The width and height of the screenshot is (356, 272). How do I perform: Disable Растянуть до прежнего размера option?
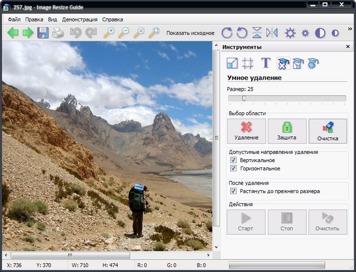point(234,191)
